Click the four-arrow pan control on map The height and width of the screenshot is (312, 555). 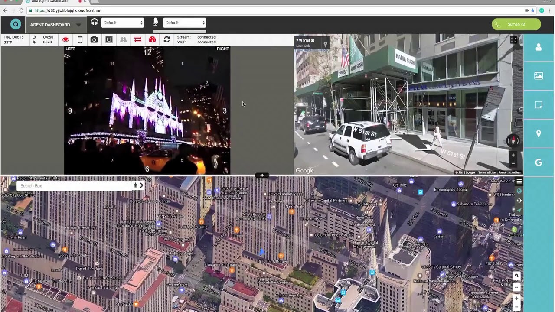pyautogui.click(x=519, y=201)
